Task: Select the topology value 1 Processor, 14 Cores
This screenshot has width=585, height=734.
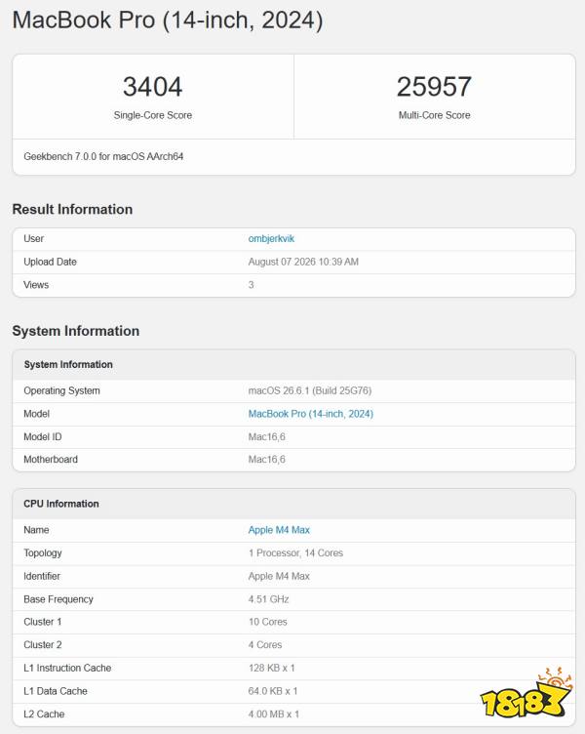Action: pyautogui.click(x=295, y=552)
